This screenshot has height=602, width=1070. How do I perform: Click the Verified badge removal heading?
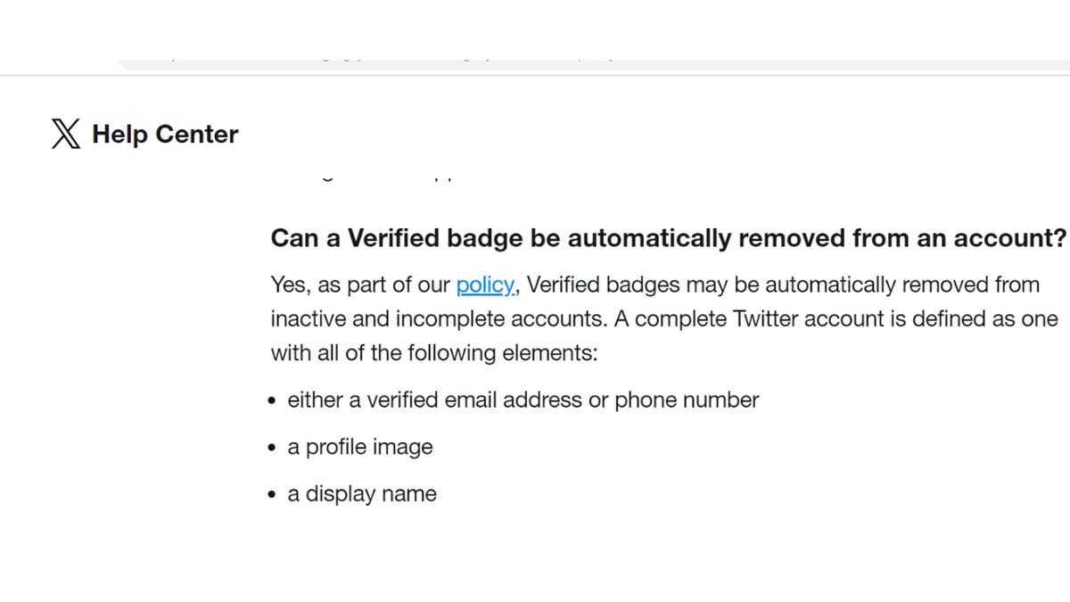point(668,239)
